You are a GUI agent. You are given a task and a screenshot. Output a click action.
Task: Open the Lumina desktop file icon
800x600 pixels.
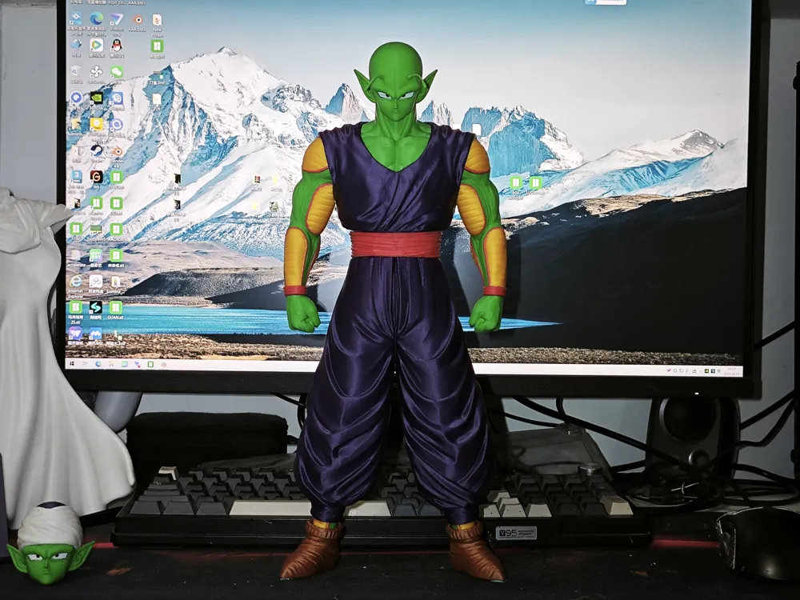116,282
